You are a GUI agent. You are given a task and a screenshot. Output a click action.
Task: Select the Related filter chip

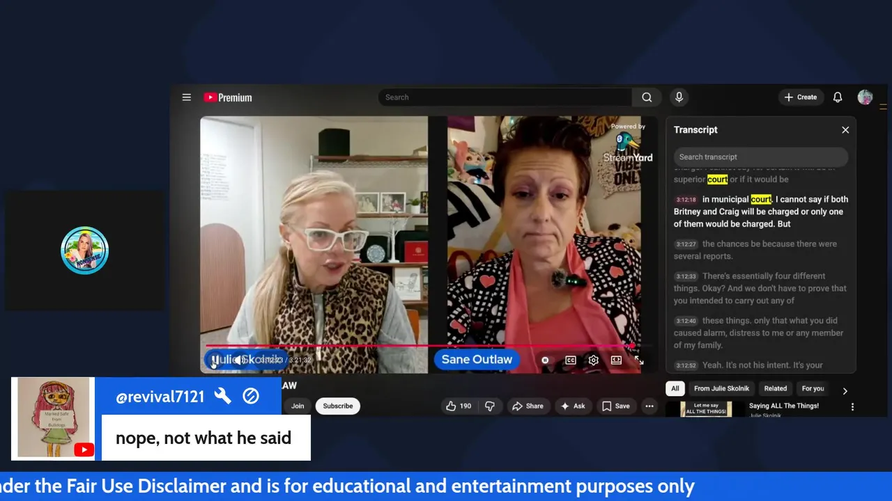[x=775, y=389]
